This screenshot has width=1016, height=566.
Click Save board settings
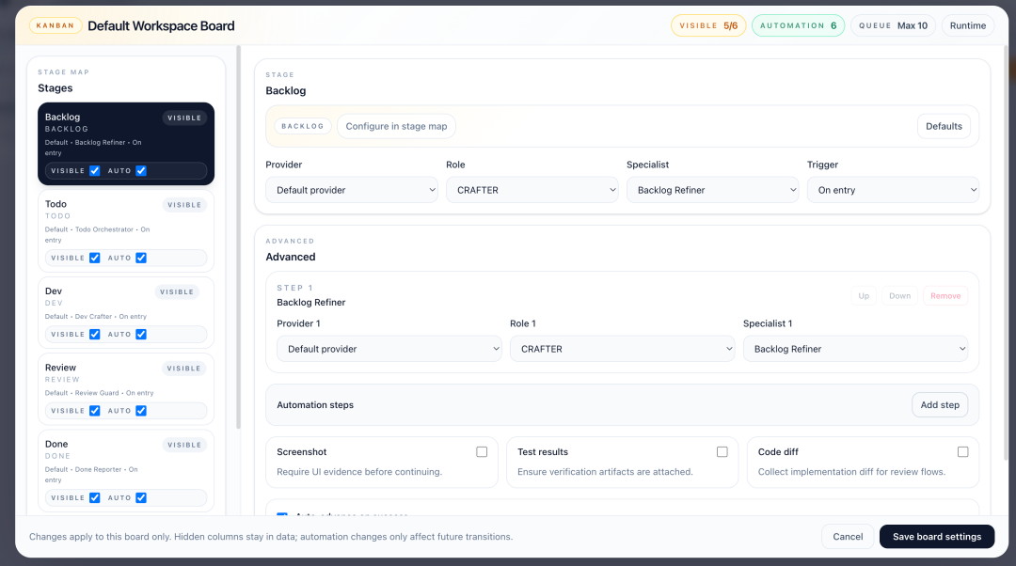[x=937, y=536]
